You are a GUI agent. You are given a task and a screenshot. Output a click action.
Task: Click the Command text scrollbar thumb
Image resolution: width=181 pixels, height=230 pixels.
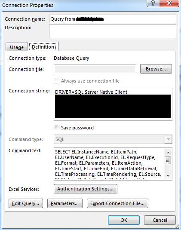pyautogui.click(x=168, y=160)
